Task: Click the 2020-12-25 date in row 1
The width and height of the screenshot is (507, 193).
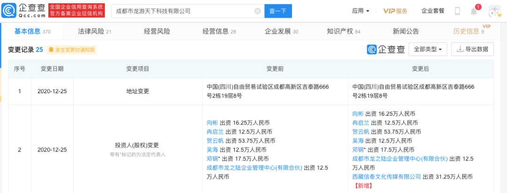Action: 52,91
